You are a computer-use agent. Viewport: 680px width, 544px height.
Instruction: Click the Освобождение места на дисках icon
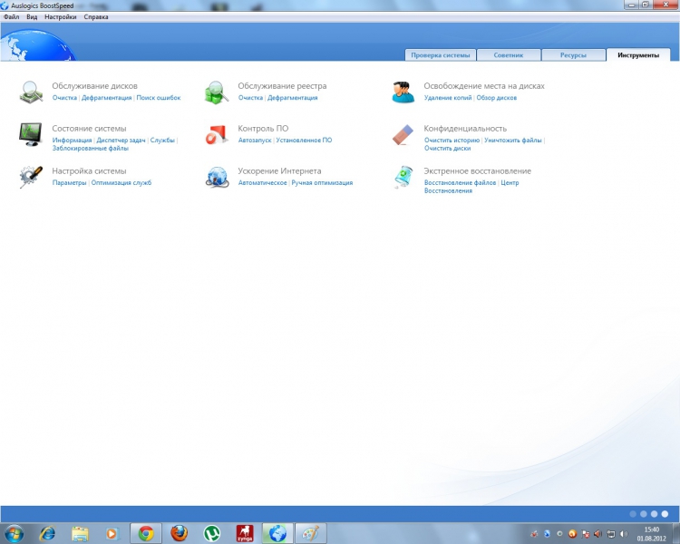click(403, 92)
